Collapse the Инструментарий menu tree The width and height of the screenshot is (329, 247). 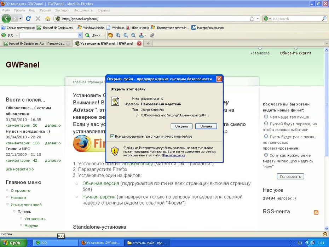[x=7, y=204]
